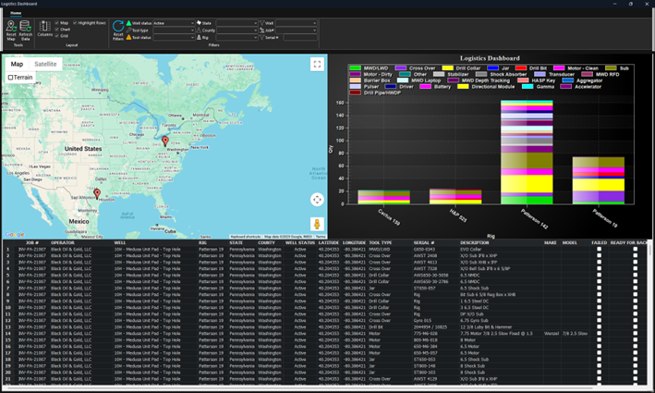
Task: Open the Well status dropdown
Action: pyautogui.click(x=173, y=21)
